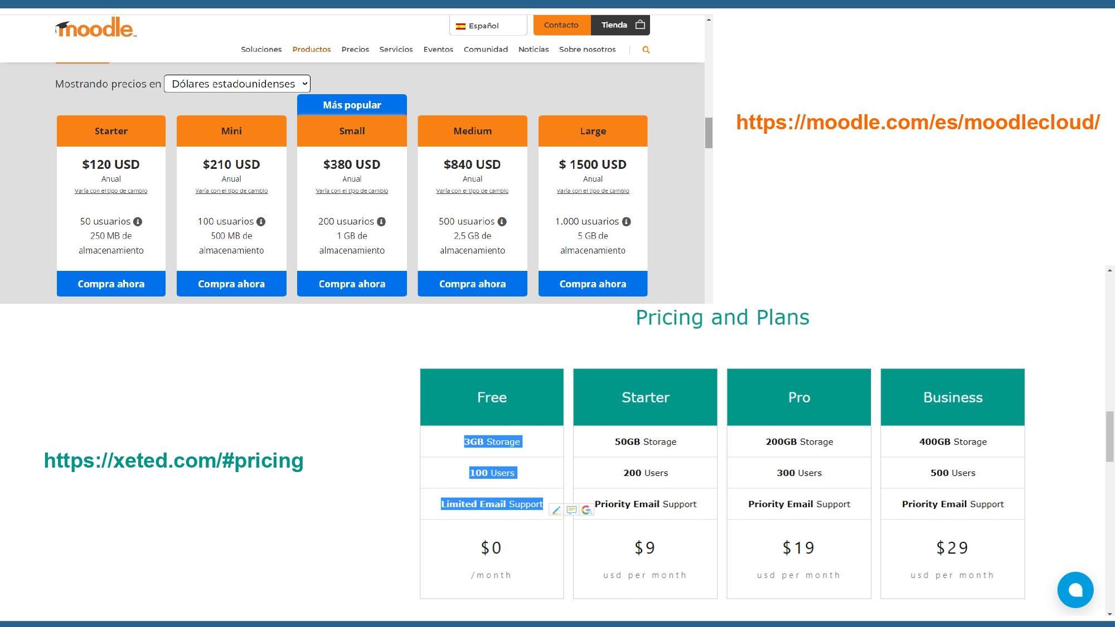Click info icon next to 1.000 usuarios

626,222
